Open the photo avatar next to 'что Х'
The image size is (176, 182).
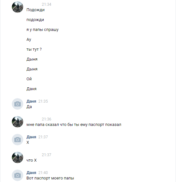18,157
